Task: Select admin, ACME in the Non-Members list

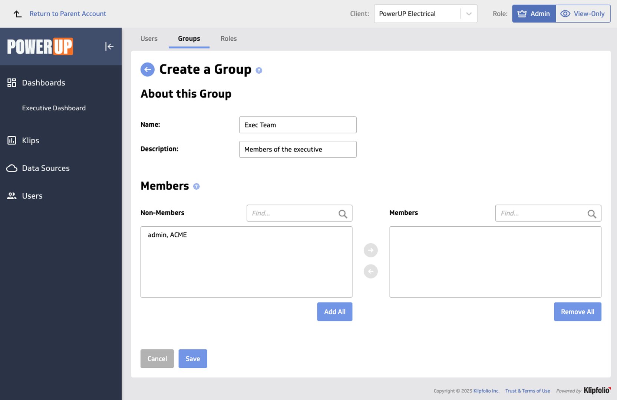Action: [x=167, y=235]
